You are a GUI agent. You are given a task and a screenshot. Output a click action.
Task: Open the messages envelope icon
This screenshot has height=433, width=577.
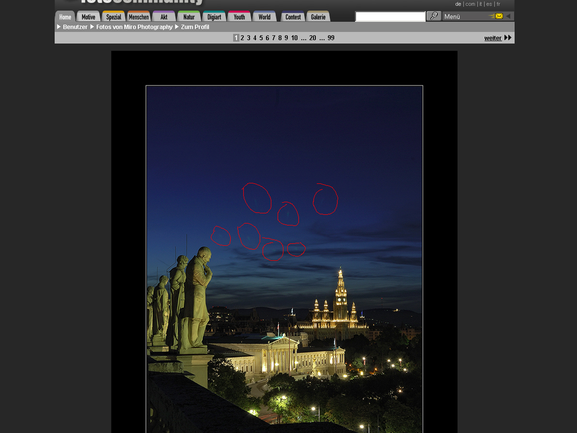(499, 16)
